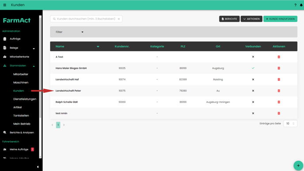The width and height of the screenshot is (304, 171).
Task: Click the Berichte & Analysen magnifier icon
Action: point(5,133)
